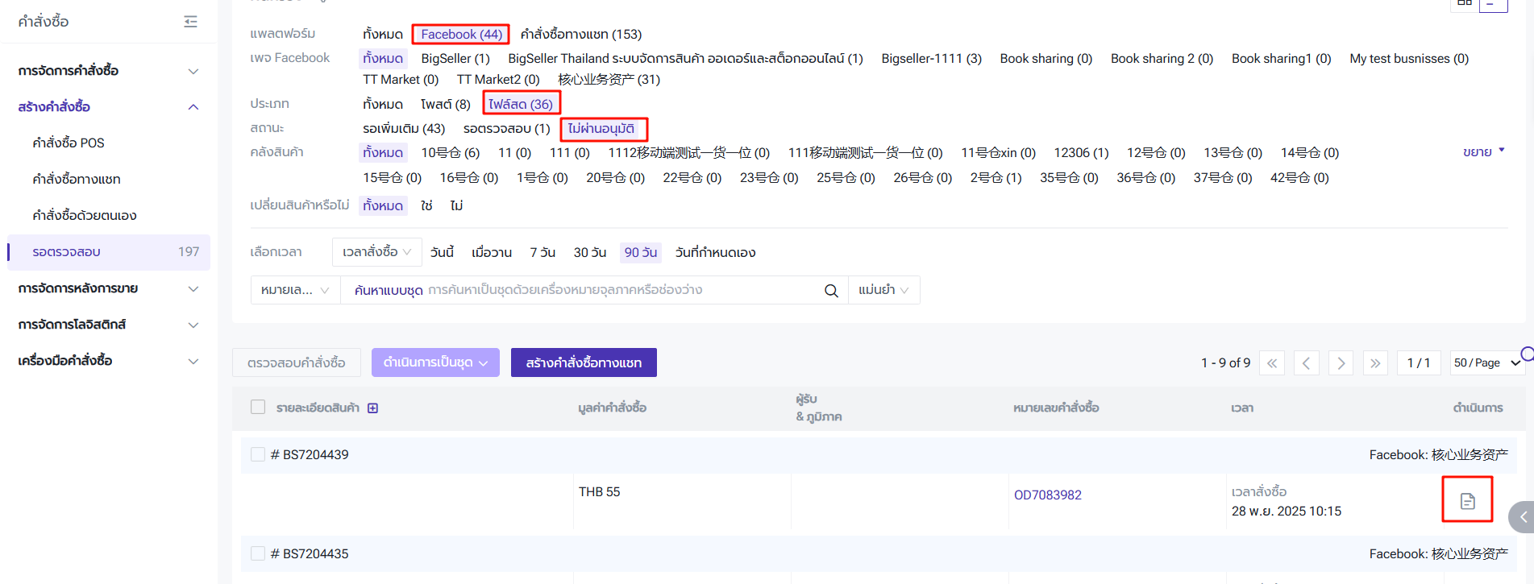The height and width of the screenshot is (584, 1534).
Task: Open order number link OD7083982
Action: coord(1047,495)
